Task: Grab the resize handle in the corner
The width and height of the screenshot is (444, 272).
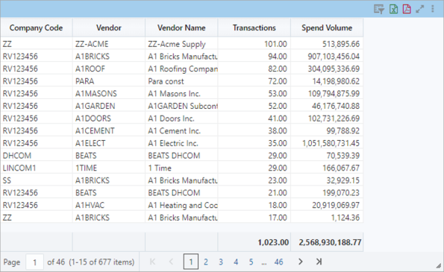Action: (438, 266)
